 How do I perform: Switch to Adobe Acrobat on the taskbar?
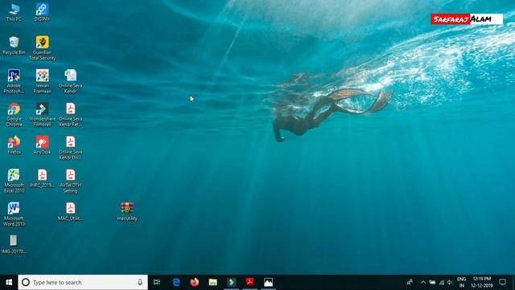249,282
